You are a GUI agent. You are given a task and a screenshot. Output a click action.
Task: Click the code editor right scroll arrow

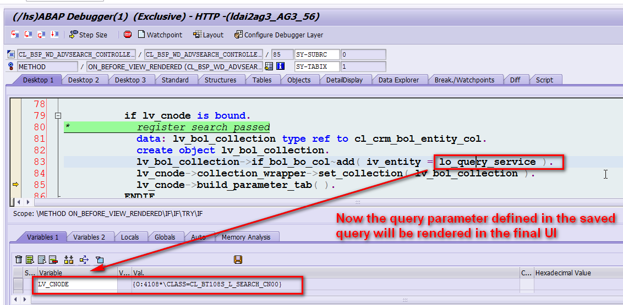(x=28, y=202)
